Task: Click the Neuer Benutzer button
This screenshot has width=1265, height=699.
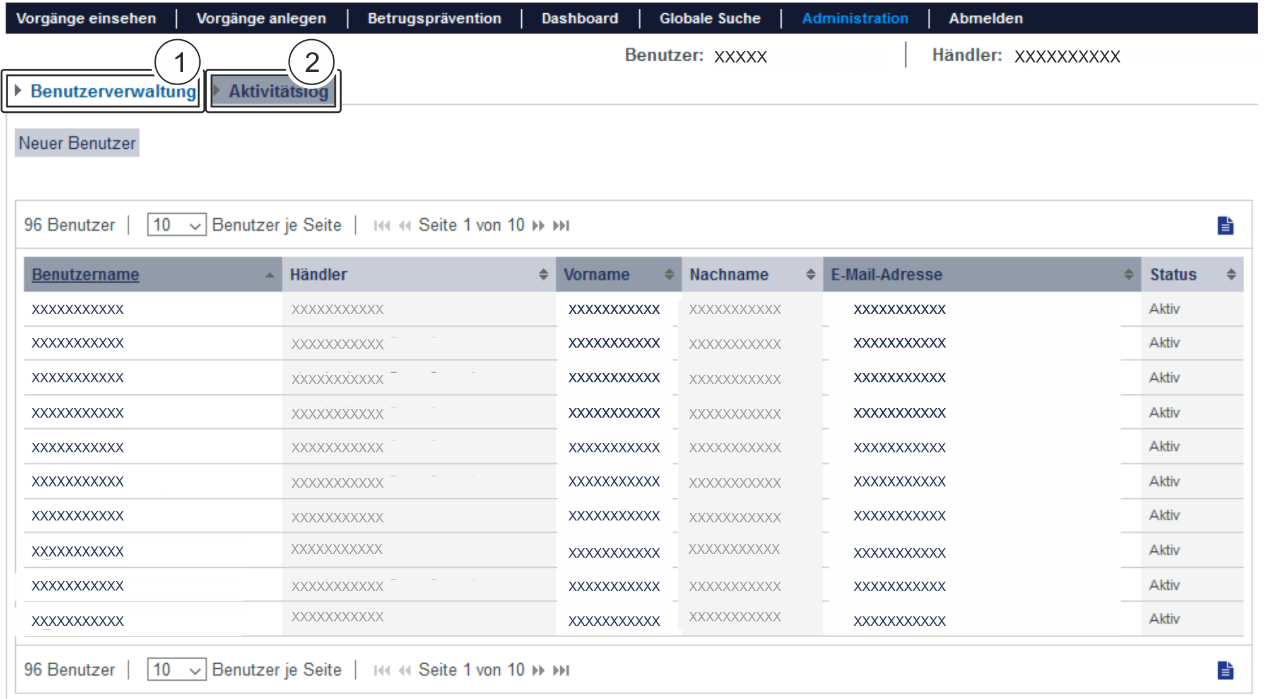Action: click(77, 143)
